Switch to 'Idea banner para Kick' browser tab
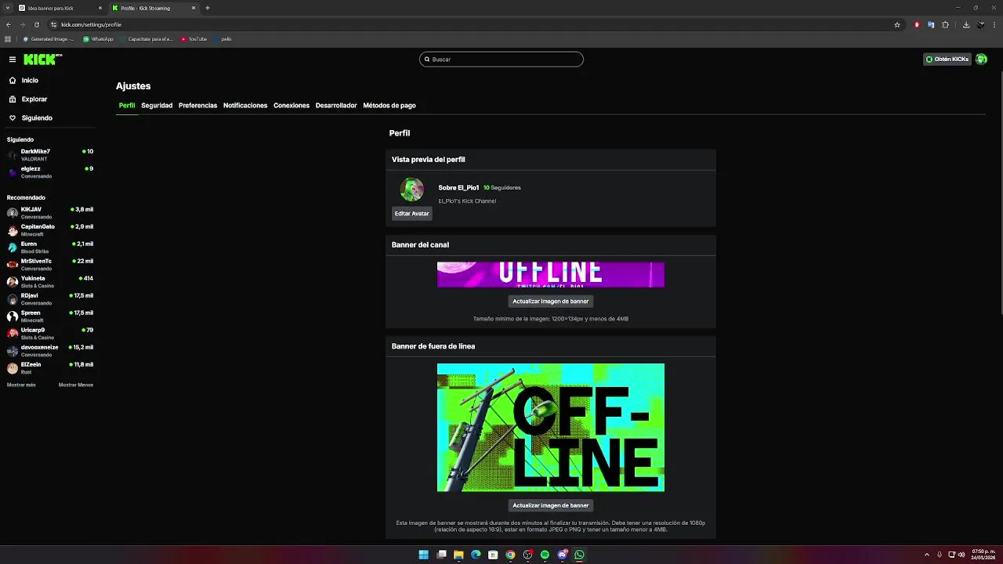Screen dimensions: 1003x564 pos(60,8)
